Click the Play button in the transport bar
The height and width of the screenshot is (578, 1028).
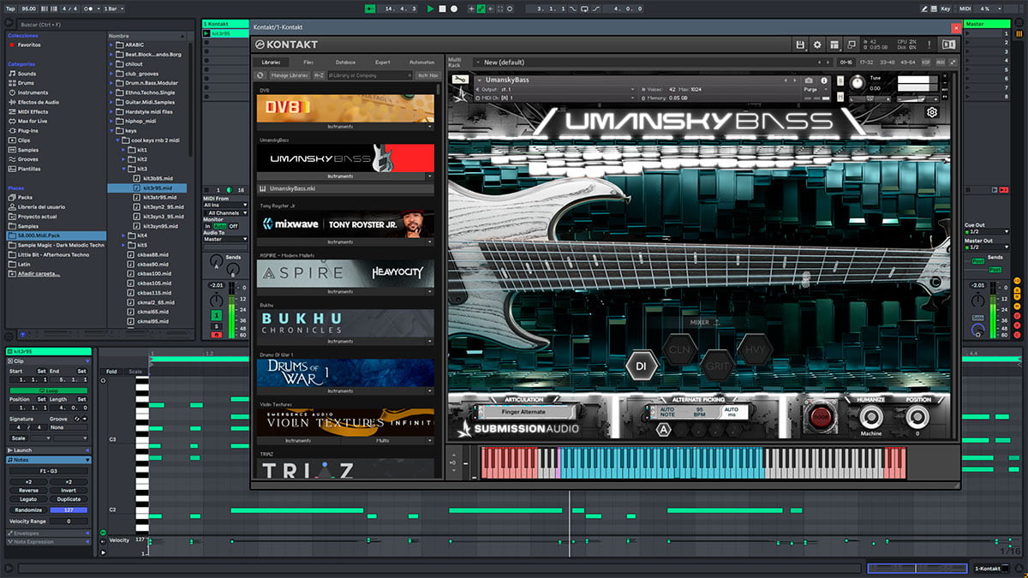click(431, 9)
